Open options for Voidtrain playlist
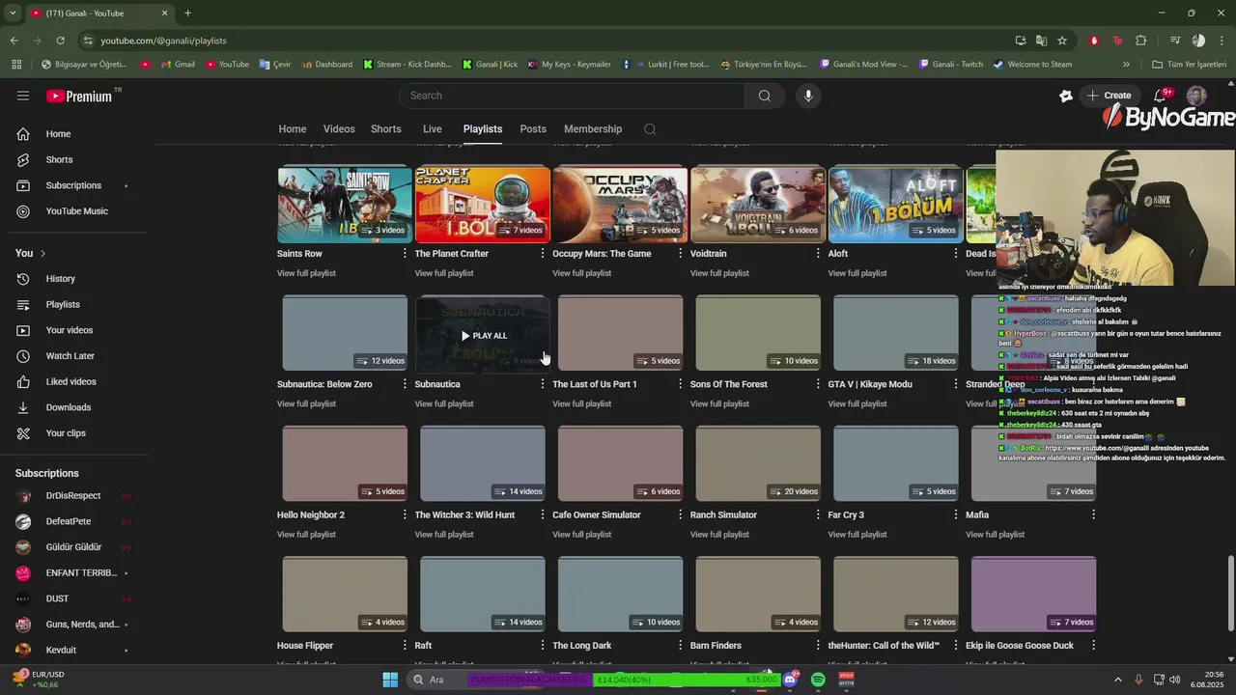1236x695 pixels. [818, 254]
